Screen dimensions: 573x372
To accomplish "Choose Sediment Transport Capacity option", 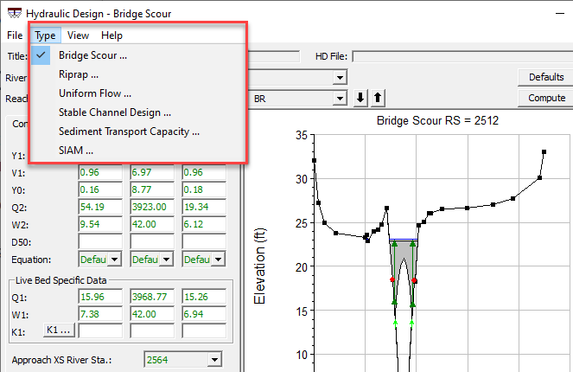I will coord(129,131).
